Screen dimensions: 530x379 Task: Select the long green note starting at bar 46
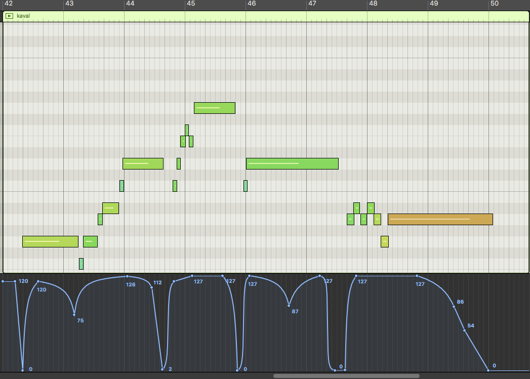click(292, 163)
